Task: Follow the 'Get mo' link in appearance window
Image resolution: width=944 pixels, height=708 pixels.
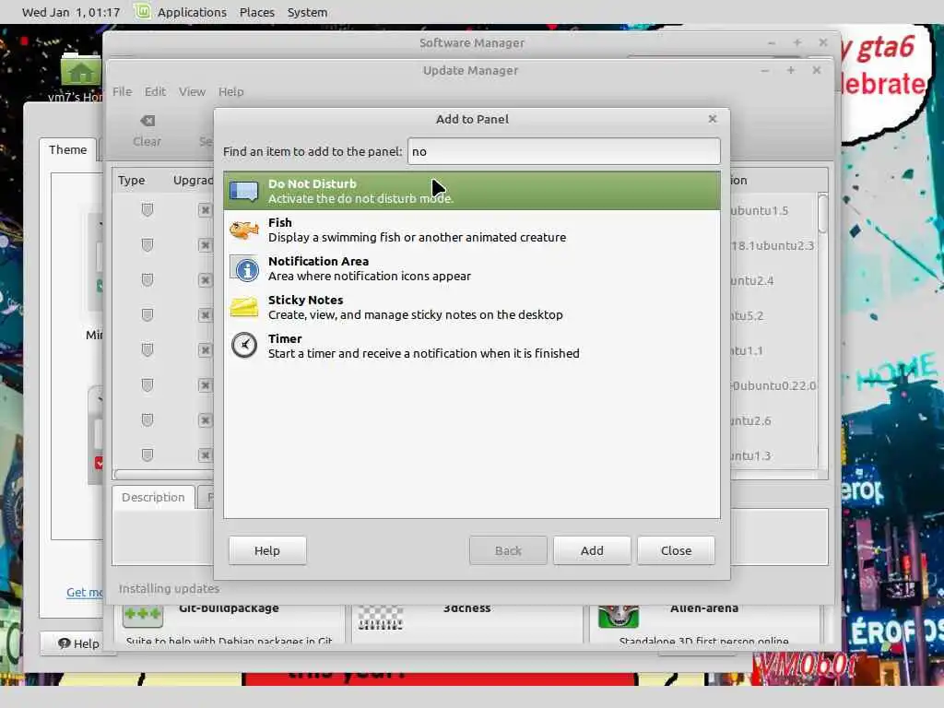Action: [84, 593]
